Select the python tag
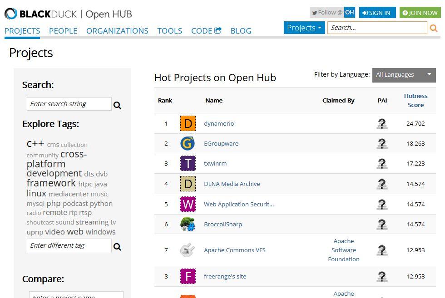The height and width of the screenshot is (298, 445). click(x=101, y=204)
